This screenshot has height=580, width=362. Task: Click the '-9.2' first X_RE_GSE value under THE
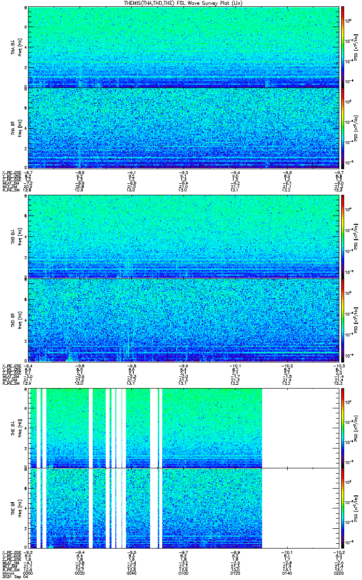[x=28, y=552]
